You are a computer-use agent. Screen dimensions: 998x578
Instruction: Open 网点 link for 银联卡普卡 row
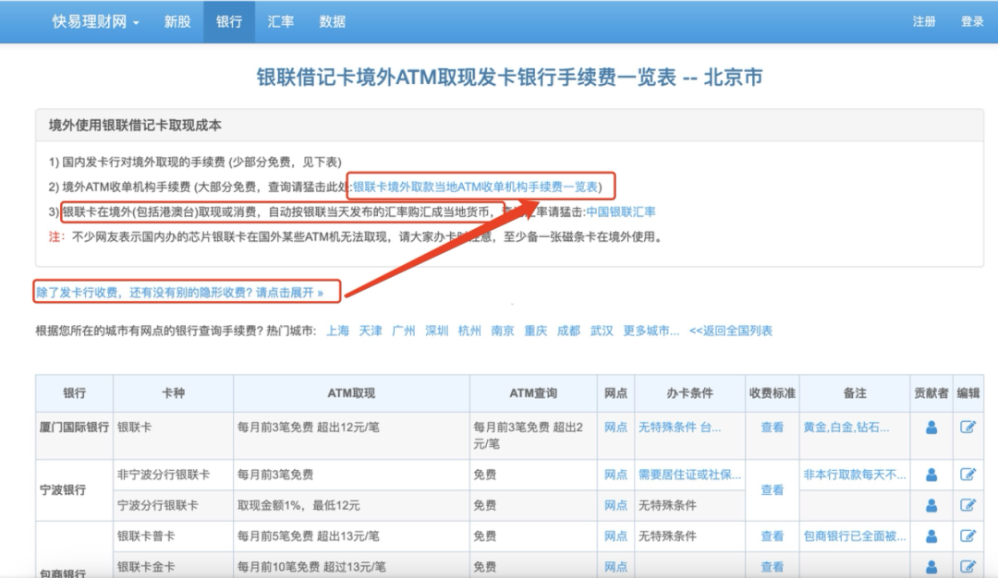(615, 536)
